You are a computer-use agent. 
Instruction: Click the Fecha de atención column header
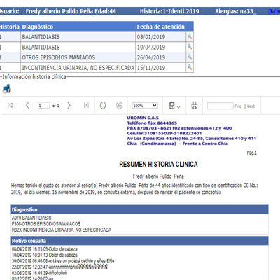coord(161,27)
